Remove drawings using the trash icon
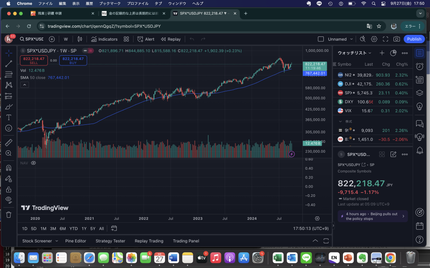The image size is (430, 268). [x=8, y=214]
